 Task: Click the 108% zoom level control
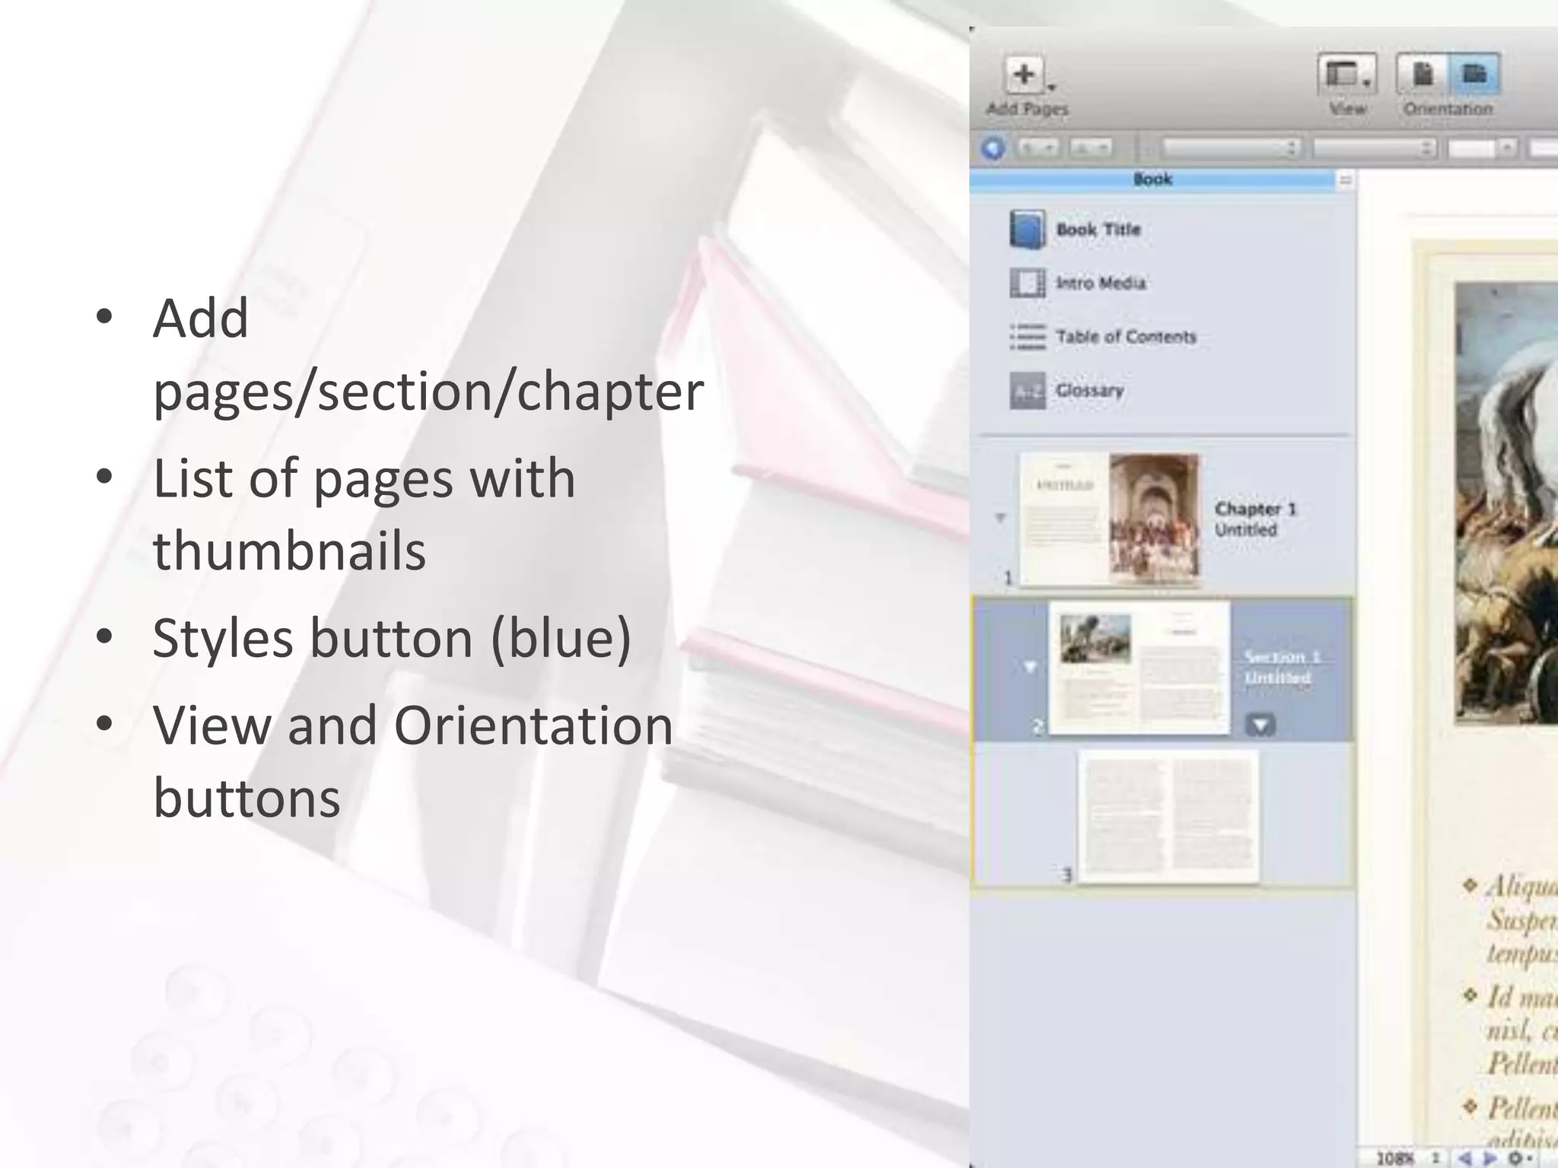point(1395,1158)
